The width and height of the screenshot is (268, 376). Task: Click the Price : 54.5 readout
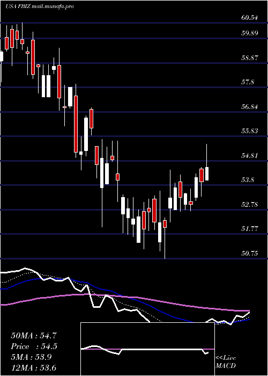point(34,346)
